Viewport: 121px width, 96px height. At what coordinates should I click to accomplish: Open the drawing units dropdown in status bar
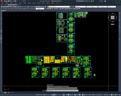click(101, 95)
